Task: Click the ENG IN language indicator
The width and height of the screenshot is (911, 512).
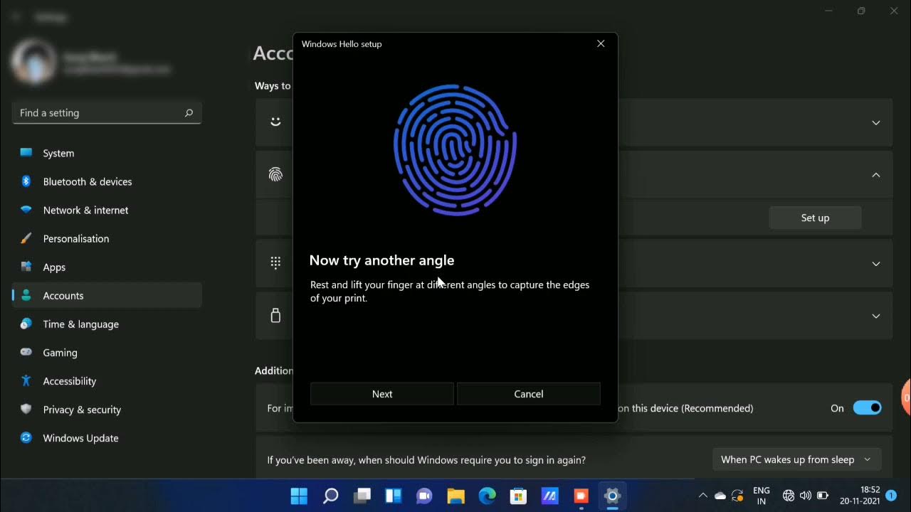Action: [762, 496]
